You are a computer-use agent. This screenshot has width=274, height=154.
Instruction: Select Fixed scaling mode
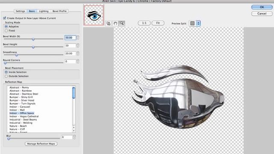pyautogui.click(x=6, y=30)
